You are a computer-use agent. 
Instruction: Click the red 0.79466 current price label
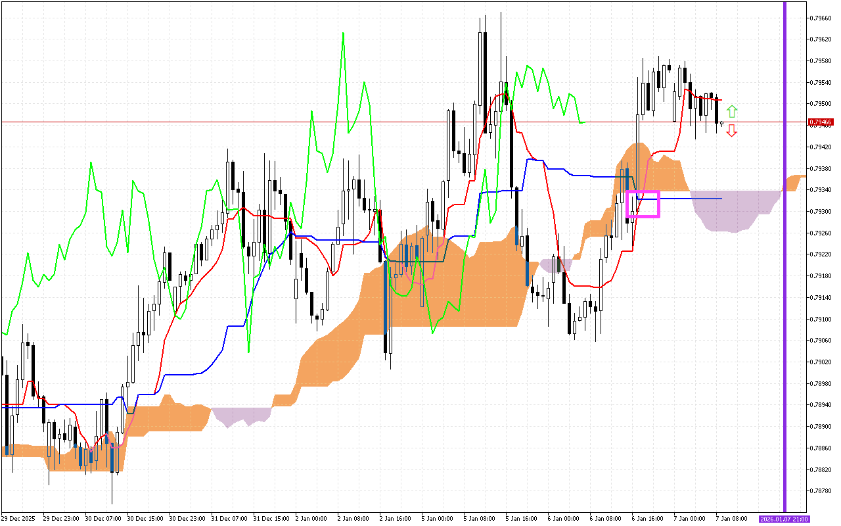click(x=821, y=122)
